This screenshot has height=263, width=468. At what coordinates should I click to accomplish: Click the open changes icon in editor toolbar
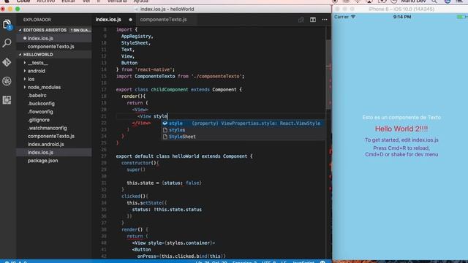tap(301, 20)
